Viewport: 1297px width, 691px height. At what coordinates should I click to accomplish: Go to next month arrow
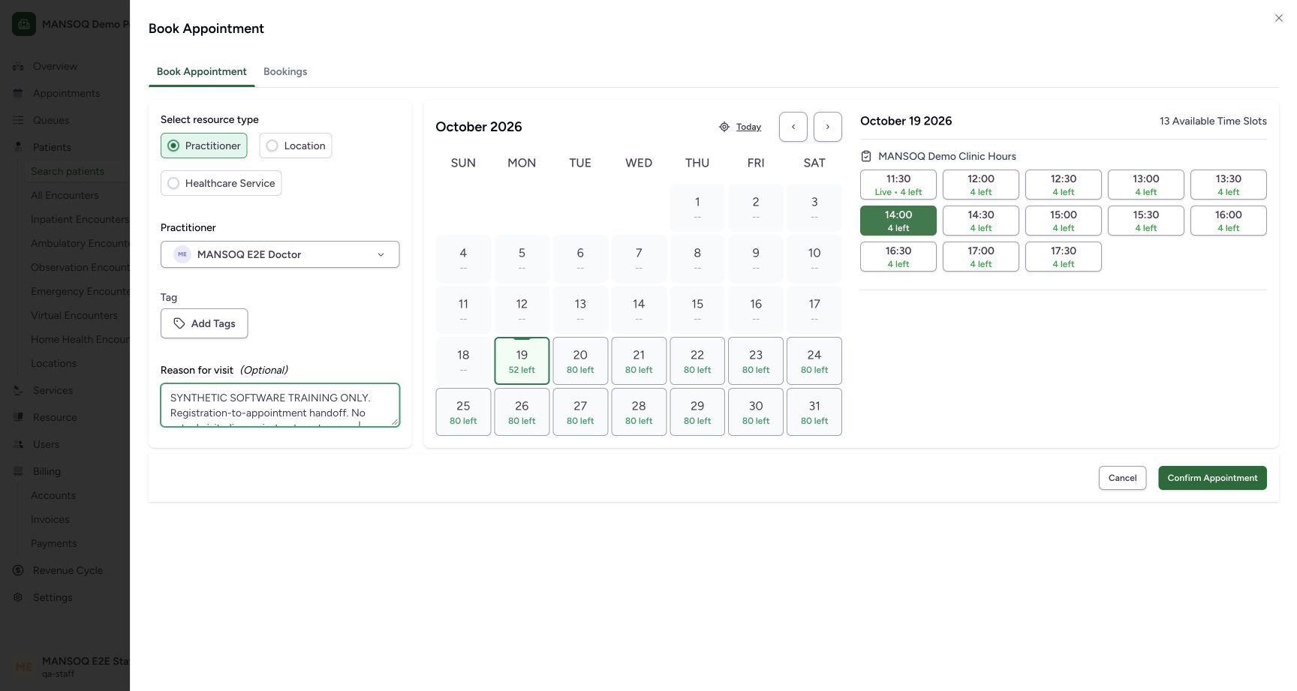(x=828, y=127)
